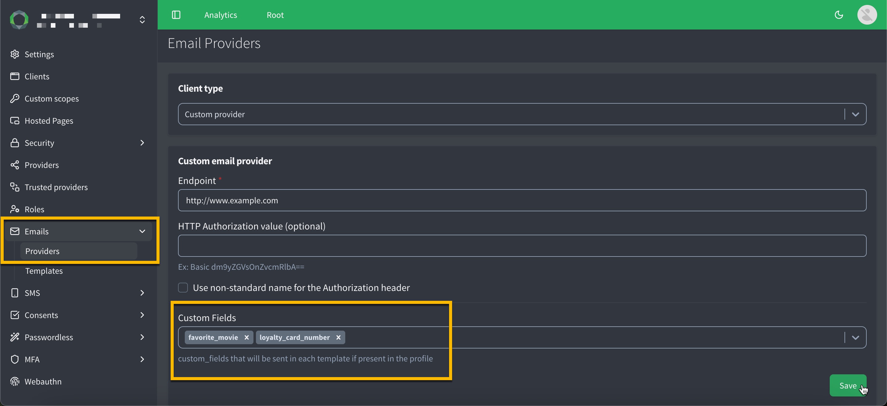Open the Settings section via gear icon
This screenshot has height=406, width=887.
15,54
